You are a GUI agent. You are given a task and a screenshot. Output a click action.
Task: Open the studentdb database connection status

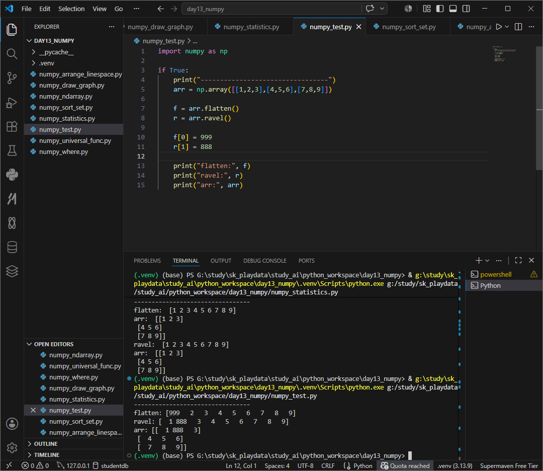pos(111,465)
